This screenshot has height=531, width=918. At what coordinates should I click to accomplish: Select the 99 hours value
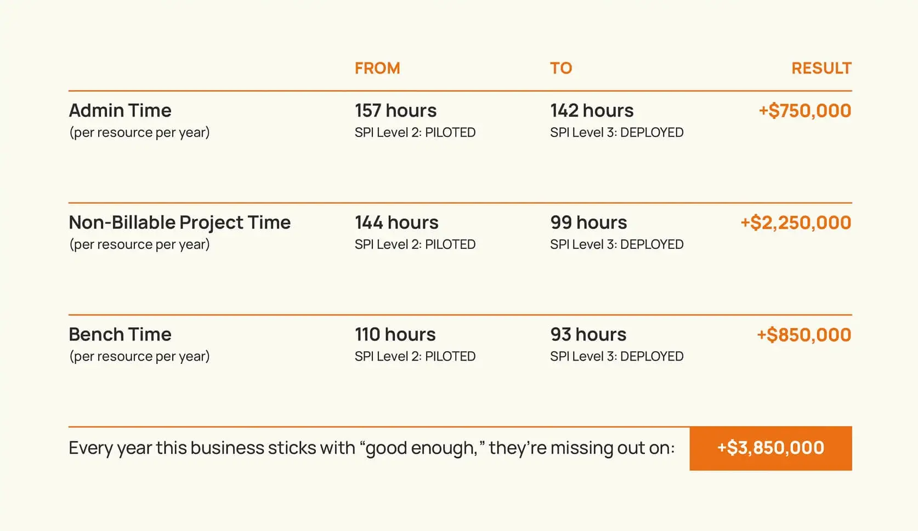(588, 222)
